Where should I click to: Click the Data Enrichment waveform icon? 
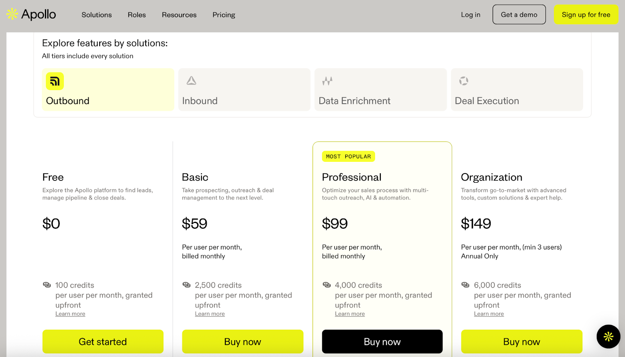(328, 81)
